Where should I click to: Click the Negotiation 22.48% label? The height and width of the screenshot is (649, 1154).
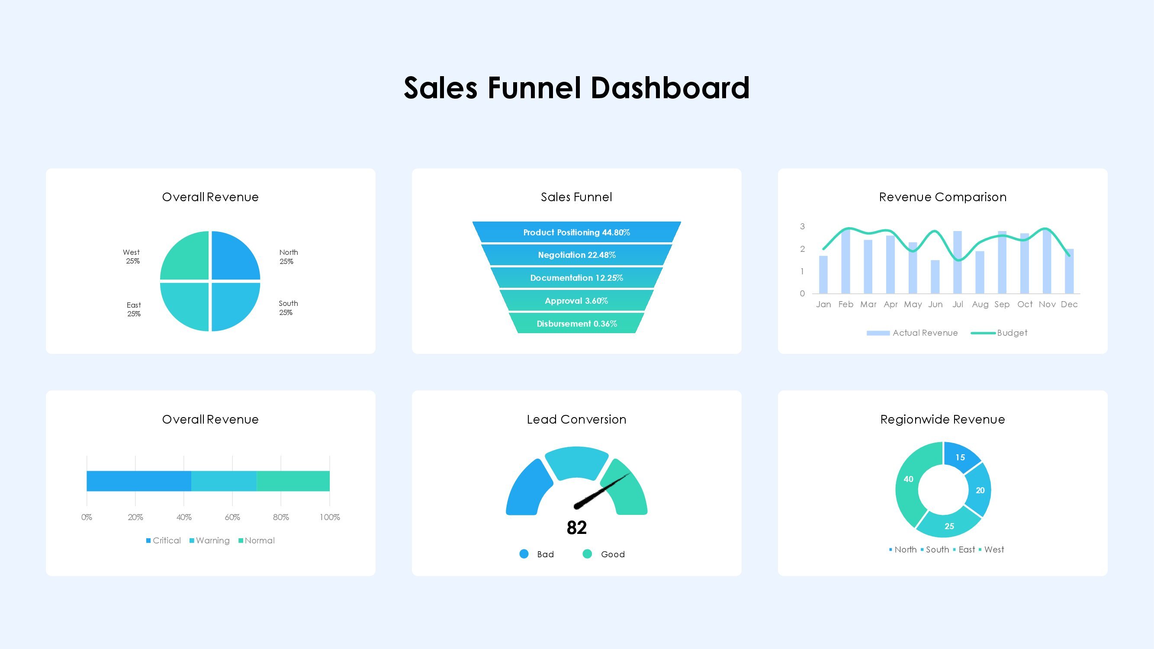[x=577, y=255]
